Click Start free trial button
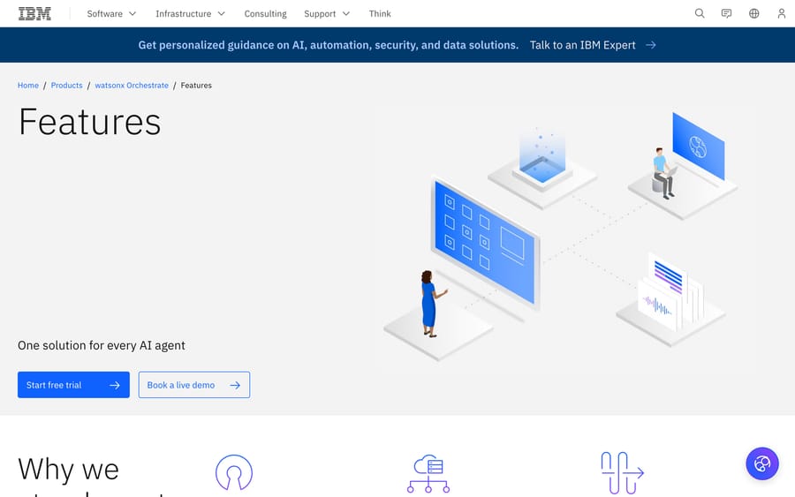Viewport: 795px width, 497px height. click(x=73, y=385)
